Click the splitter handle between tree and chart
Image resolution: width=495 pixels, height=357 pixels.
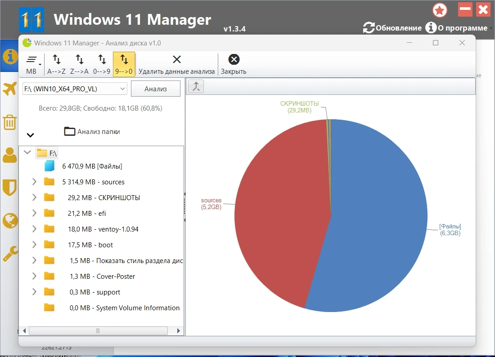click(x=184, y=207)
